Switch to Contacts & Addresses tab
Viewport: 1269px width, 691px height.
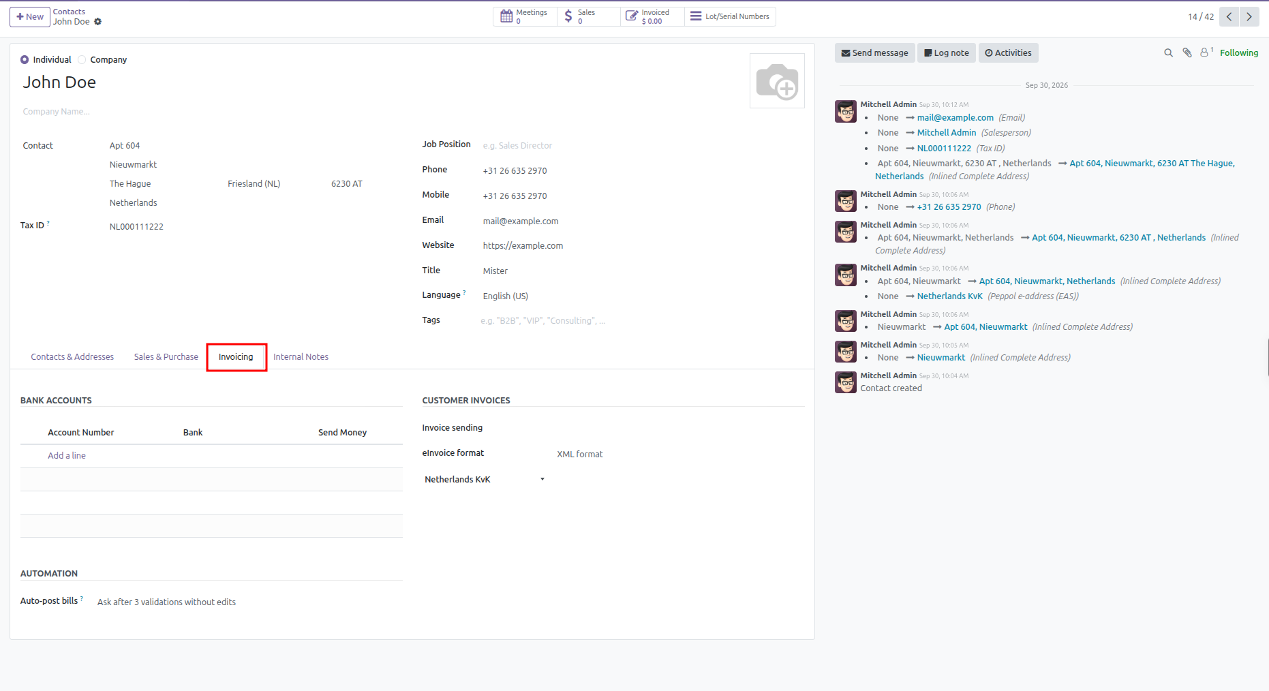(x=72, y=357)
